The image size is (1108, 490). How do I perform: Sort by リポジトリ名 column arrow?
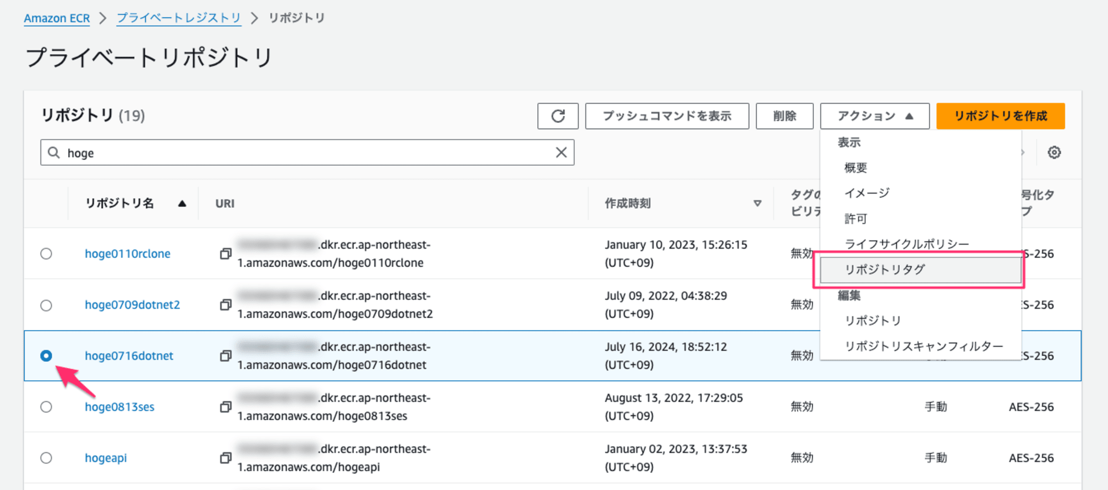[182, 204]
